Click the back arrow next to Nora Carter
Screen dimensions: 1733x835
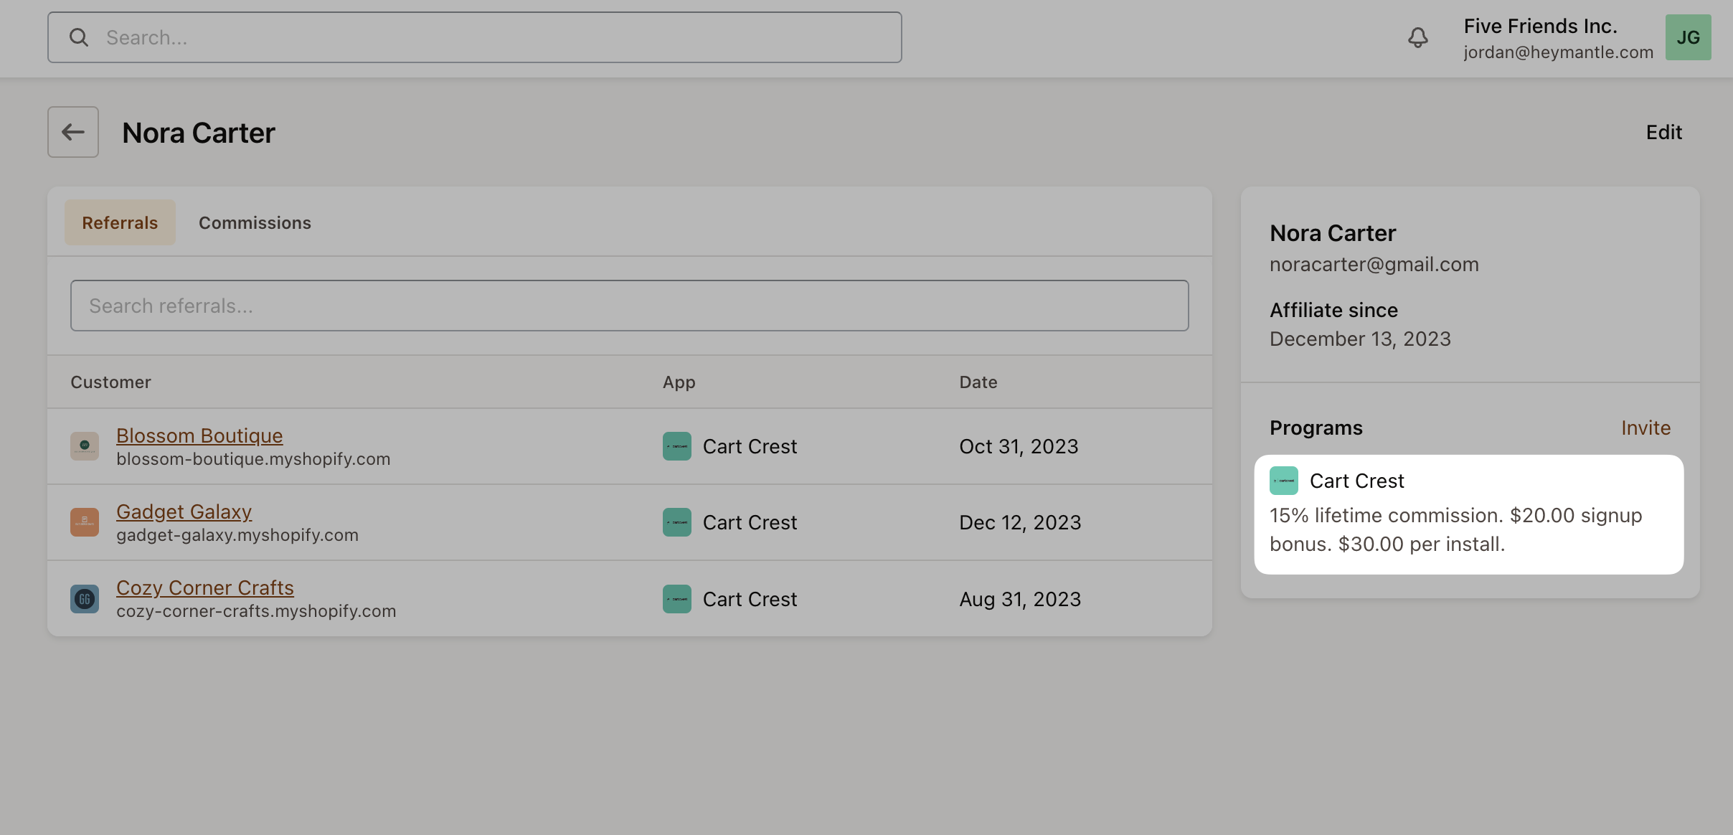[x=72, y=132]
